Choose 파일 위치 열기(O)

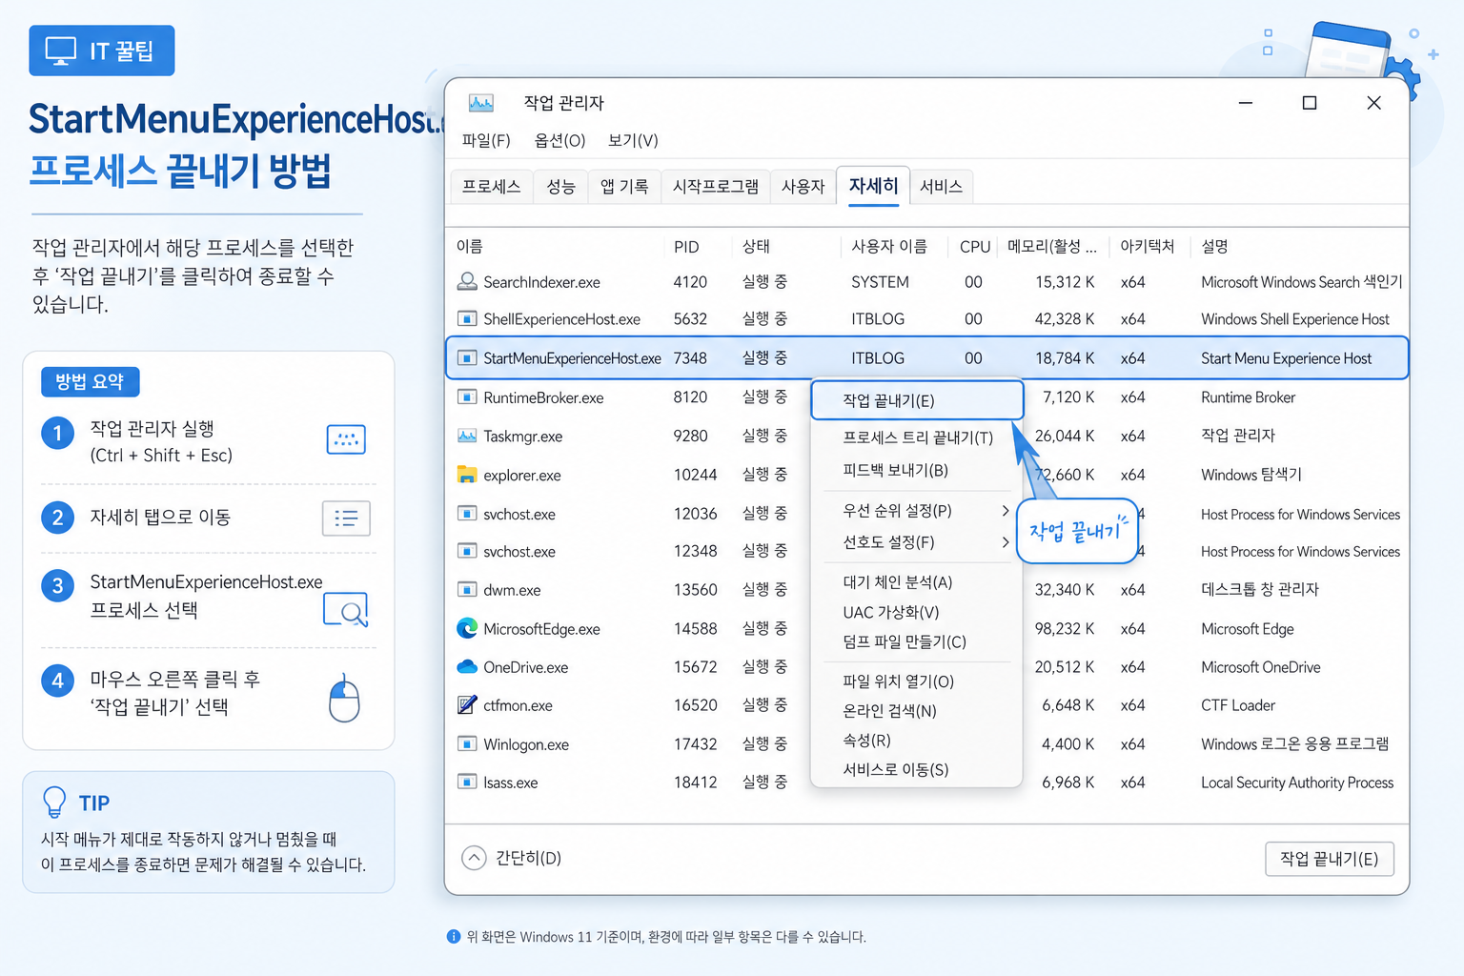coord(917,681)
